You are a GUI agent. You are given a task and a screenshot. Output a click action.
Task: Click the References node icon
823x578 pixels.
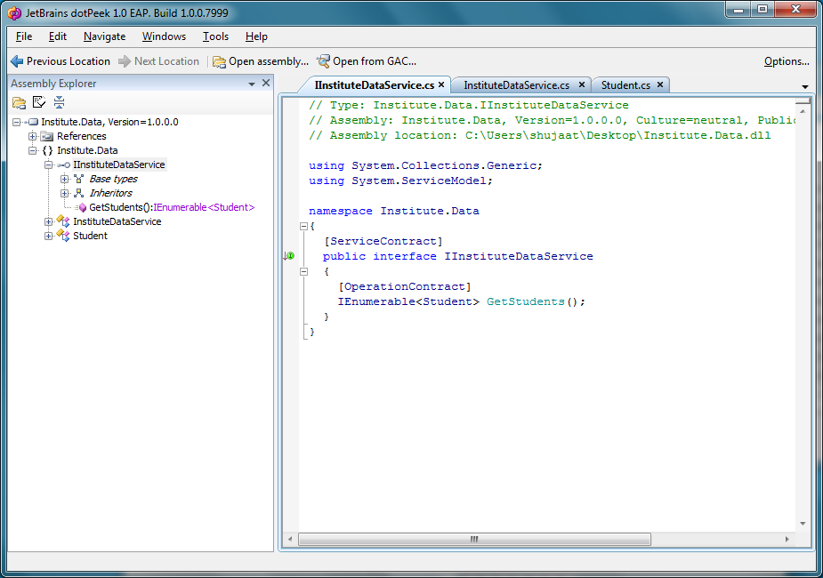coord(47,136)
